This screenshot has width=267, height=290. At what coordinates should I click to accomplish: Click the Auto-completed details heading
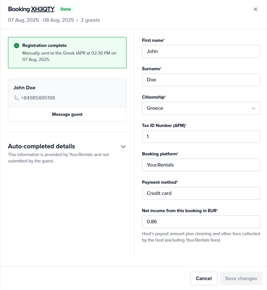point(41,146)
